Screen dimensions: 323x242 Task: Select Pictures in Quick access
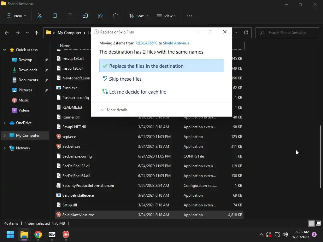[x=25, y=90]
